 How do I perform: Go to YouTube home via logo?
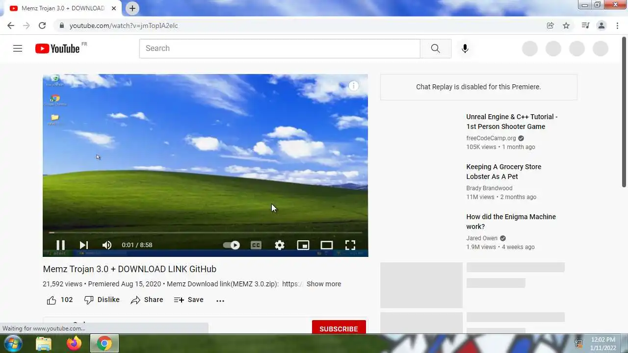(57, 49)
